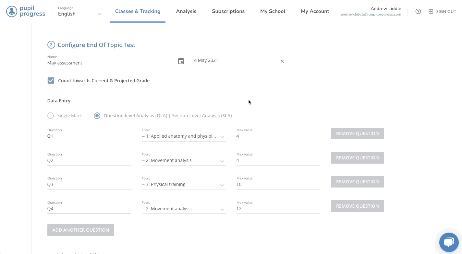Screen dimensions: 462x254
Task: Click the test Name input field
Action: (x=104, y=63)
